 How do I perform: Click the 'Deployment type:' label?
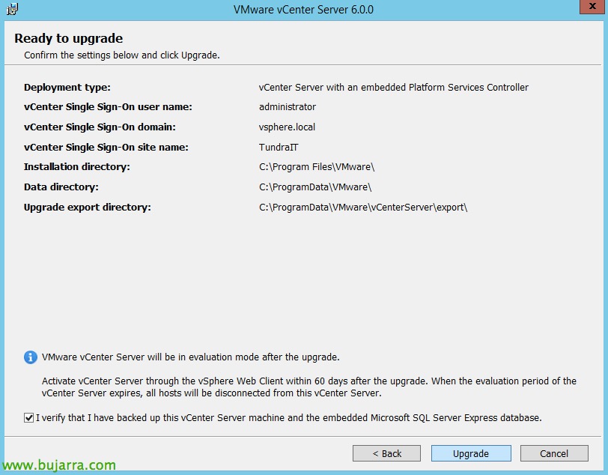pyautogui.click(x=67, y=88)
